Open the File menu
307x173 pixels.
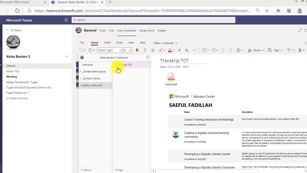click(82, 43)
